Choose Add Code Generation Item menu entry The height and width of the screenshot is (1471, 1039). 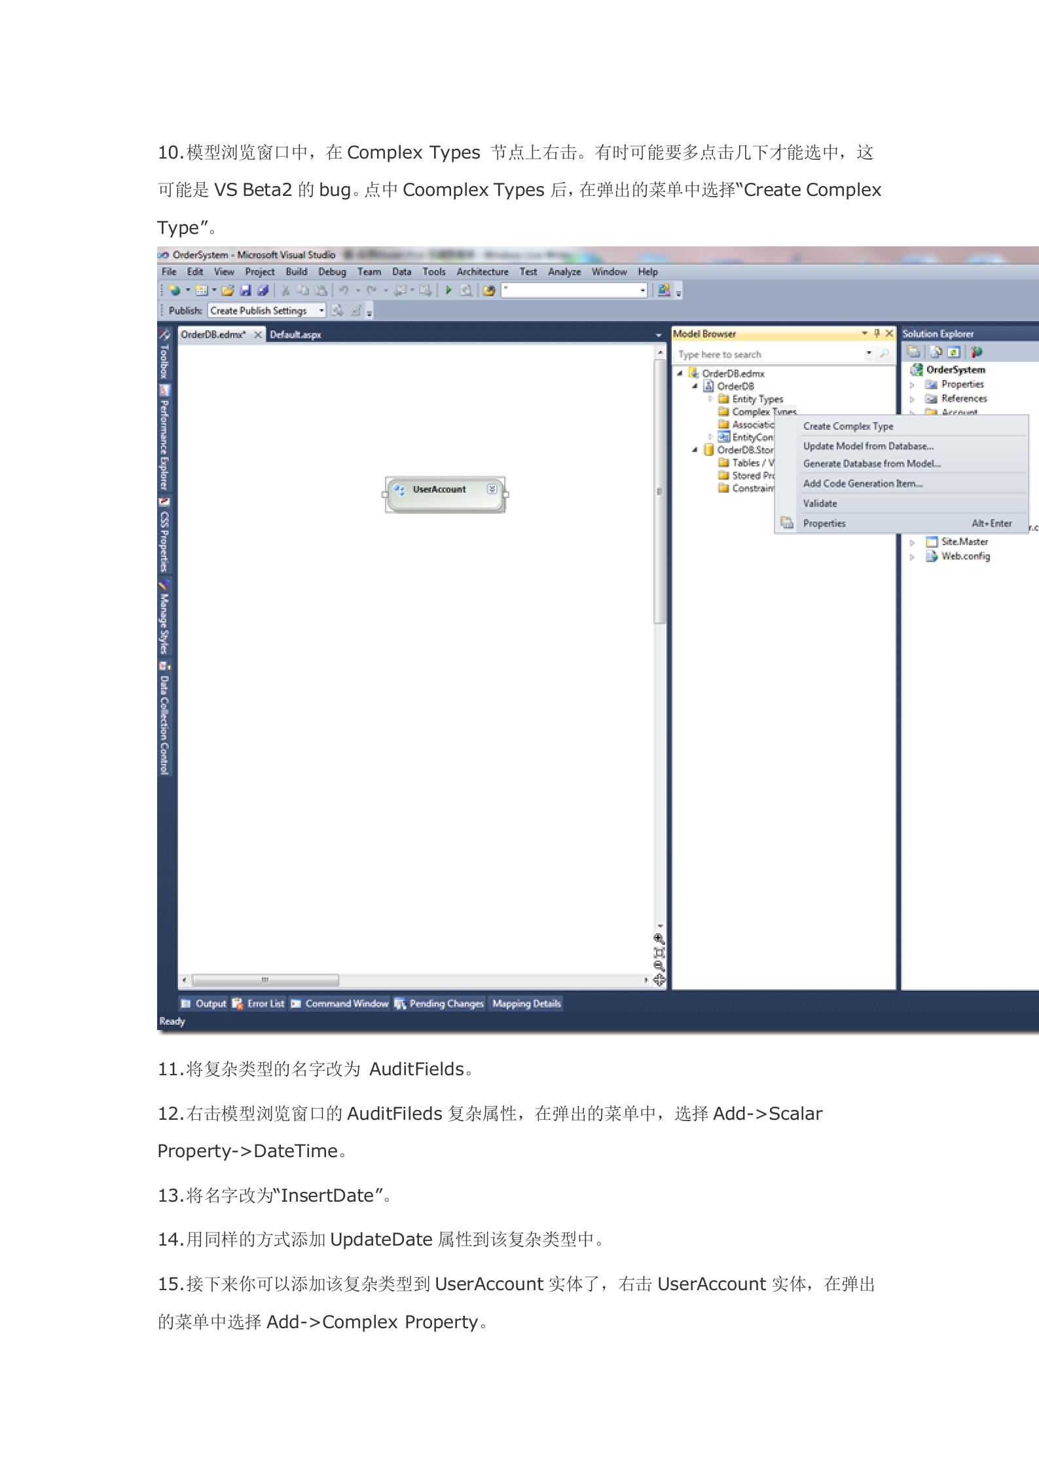tap(902, 484)
